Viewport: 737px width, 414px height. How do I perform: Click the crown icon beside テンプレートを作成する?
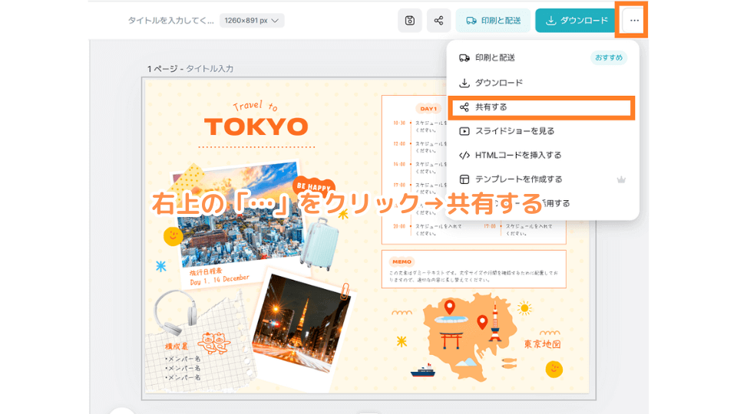623,179
